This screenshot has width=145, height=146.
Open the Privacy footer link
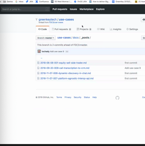[68, 97]
